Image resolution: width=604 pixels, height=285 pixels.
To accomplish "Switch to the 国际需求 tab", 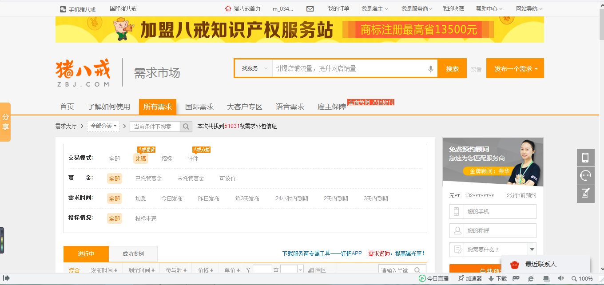I will (x=199, y=107).
